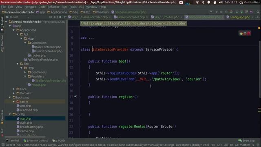The image size is (261, 147).
Task: Open file in Opera browser icon
Action: (x=249, y=33)
